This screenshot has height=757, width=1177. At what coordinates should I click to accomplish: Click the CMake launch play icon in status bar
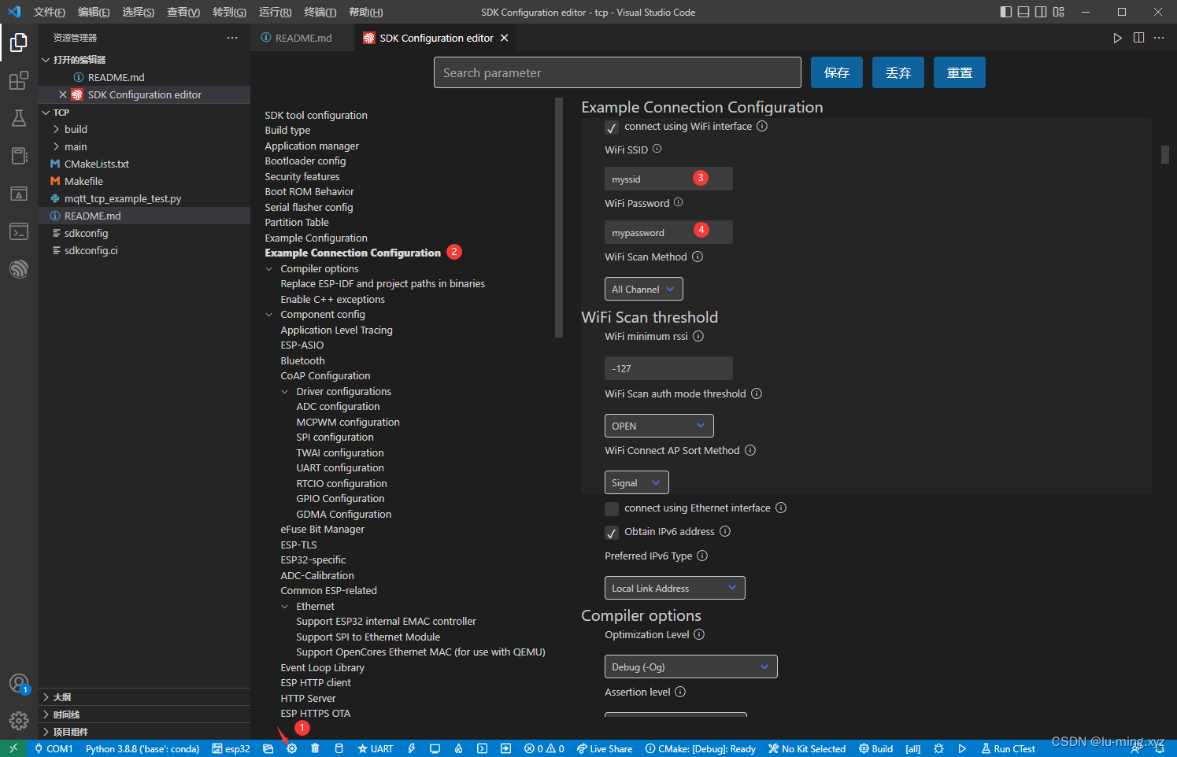pos(962,748)
